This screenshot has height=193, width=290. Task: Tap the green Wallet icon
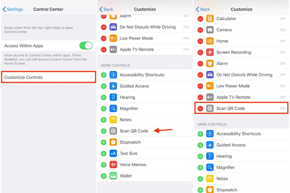(113, 176)
